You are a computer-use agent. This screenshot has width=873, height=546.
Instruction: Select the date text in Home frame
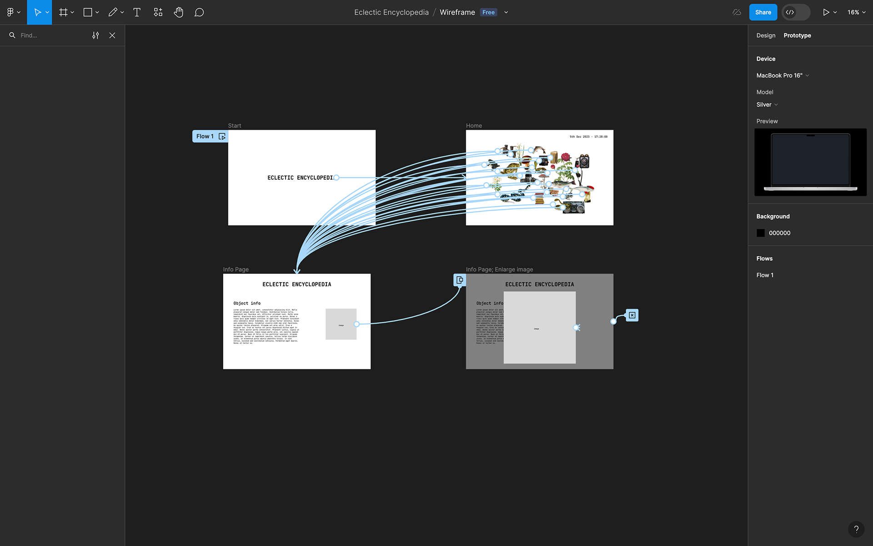(588, 136)
